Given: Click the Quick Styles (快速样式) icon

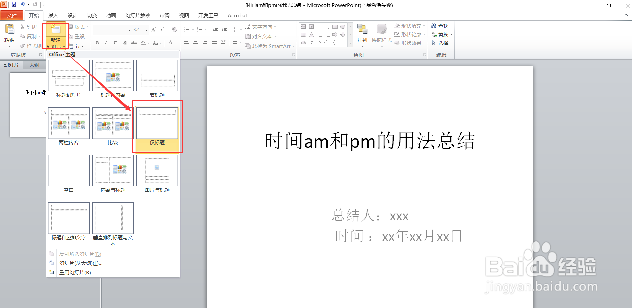Looking at the screenshot, I should point(381,33).
